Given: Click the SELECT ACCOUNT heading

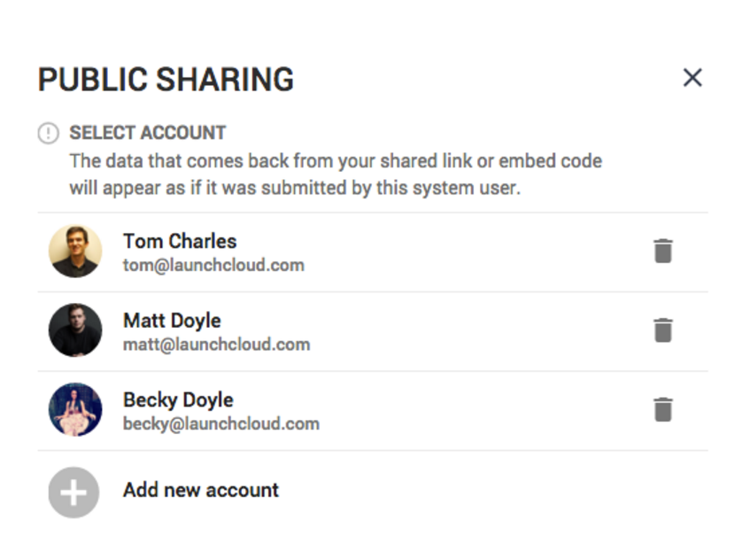Looking at the screenshot, I should tap(148, 133).
